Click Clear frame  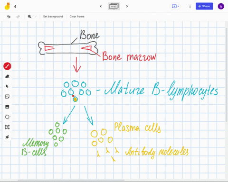77,17
